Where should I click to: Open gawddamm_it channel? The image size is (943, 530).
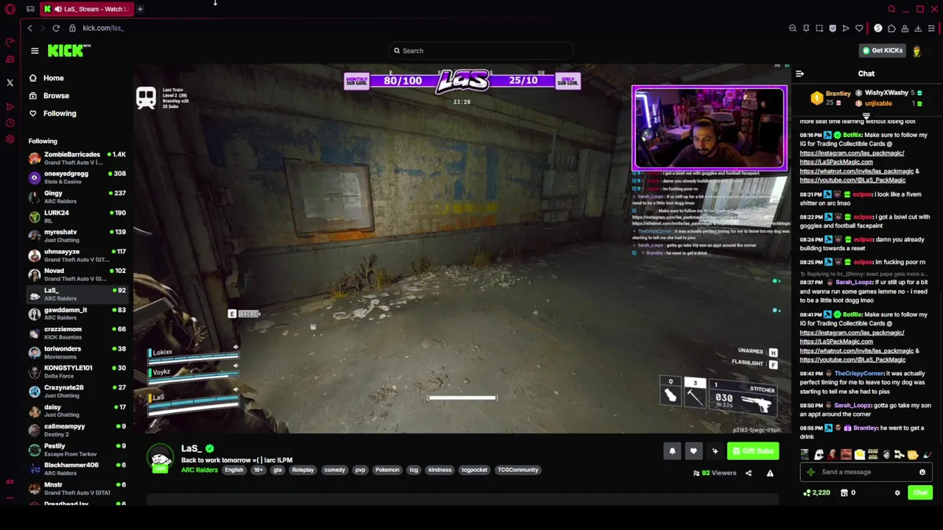77,314
